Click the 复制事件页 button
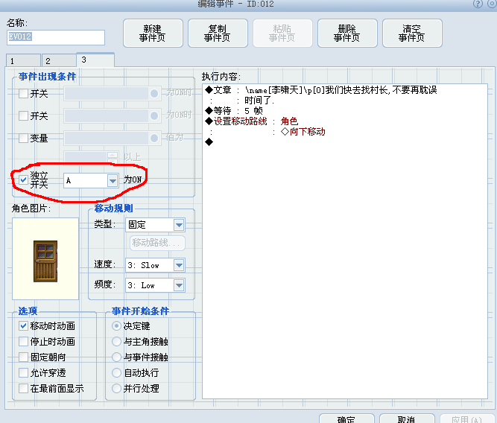497x423 pixels. [x=218, y=34]
